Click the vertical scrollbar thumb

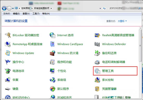pyautogui.click(x=140, y=45)
